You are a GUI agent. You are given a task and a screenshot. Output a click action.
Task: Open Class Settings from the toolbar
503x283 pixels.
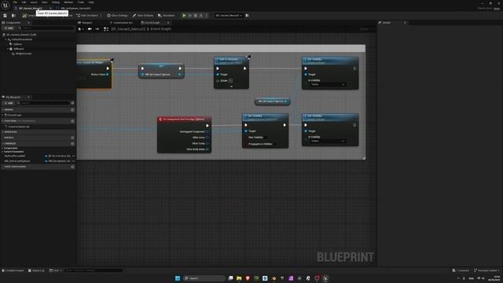pyautogui.click(x=117, y=16)
